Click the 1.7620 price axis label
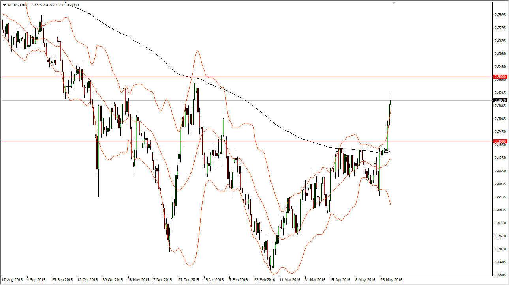The width and height of the screenshot is (509, 285). pos(500,236)
